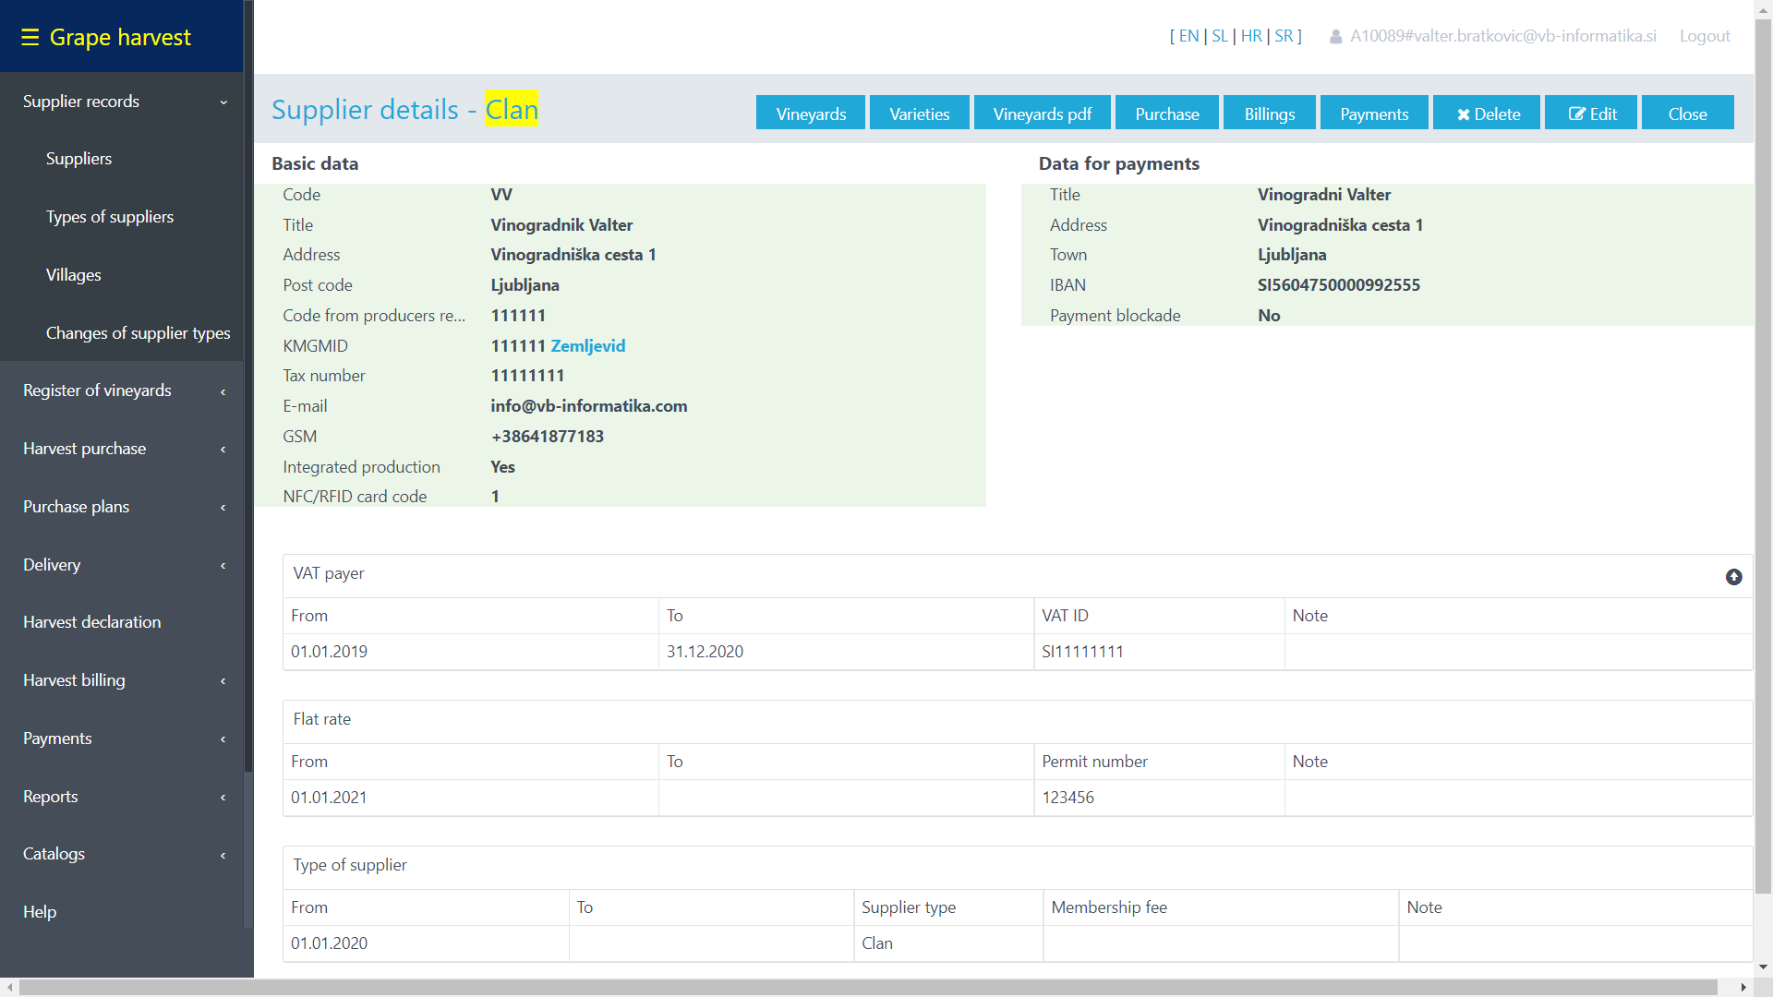Click the Type of supplier panel header

pyautogui.click(x=1017, y=867)
